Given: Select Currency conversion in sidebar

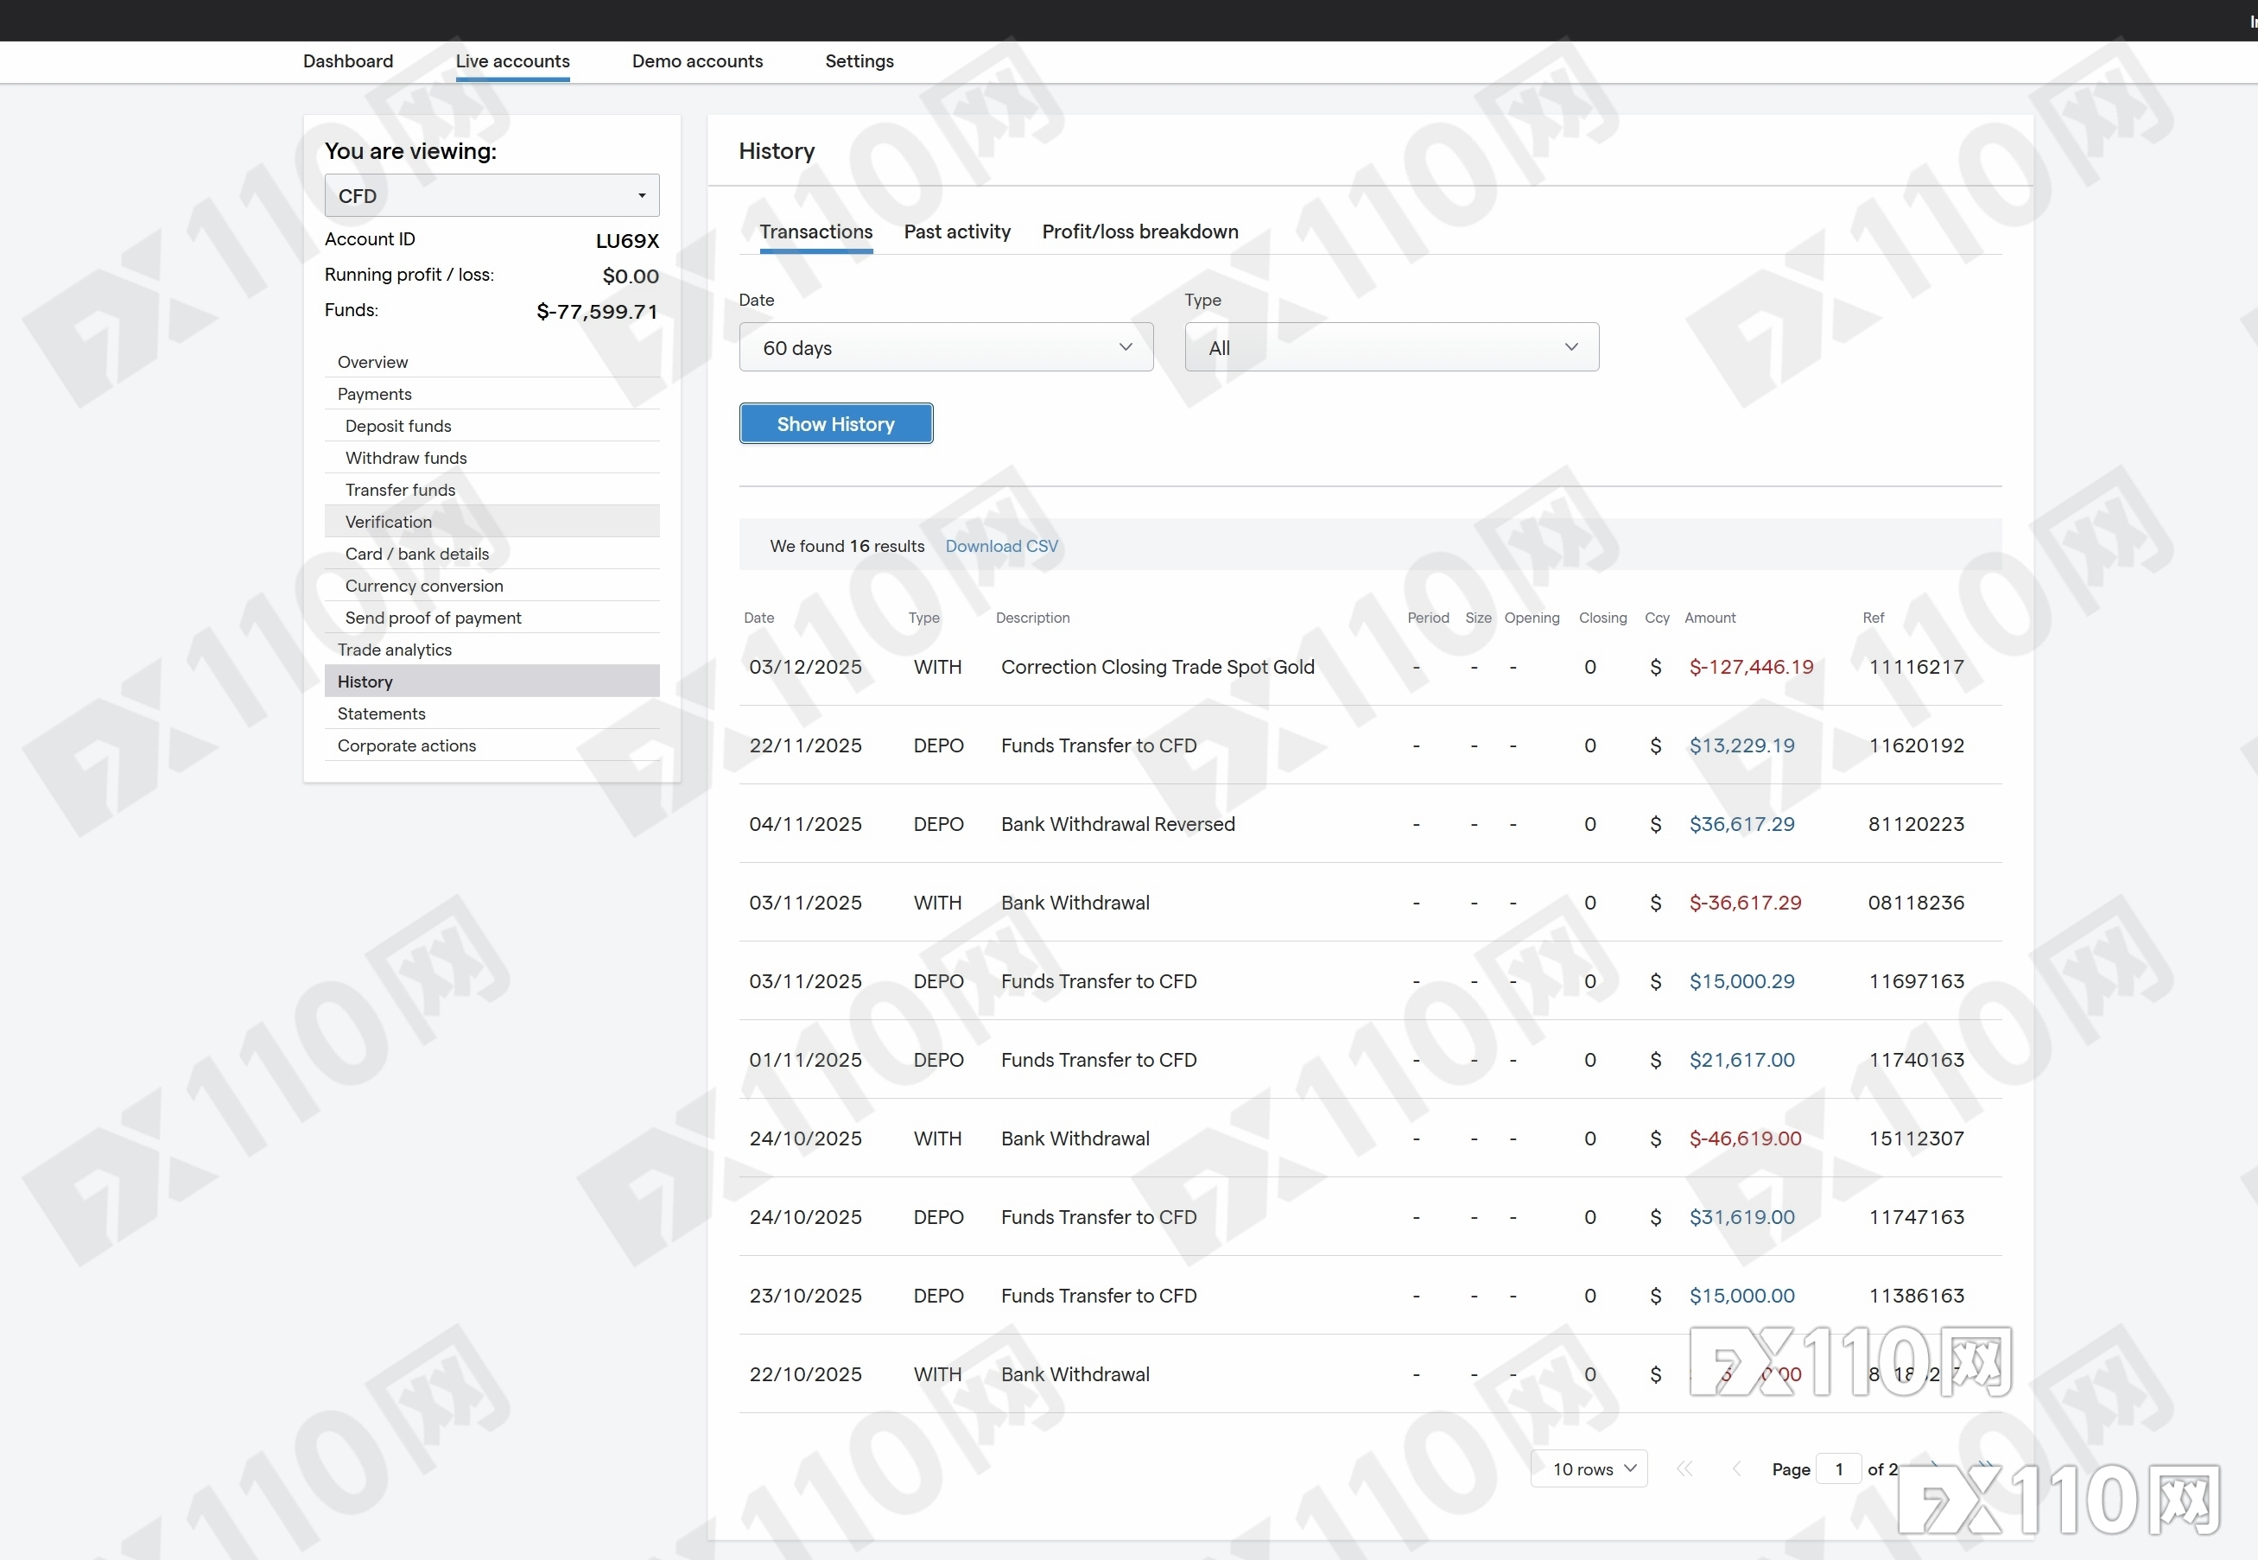Looking at the screenshot, I should point(423,586).
